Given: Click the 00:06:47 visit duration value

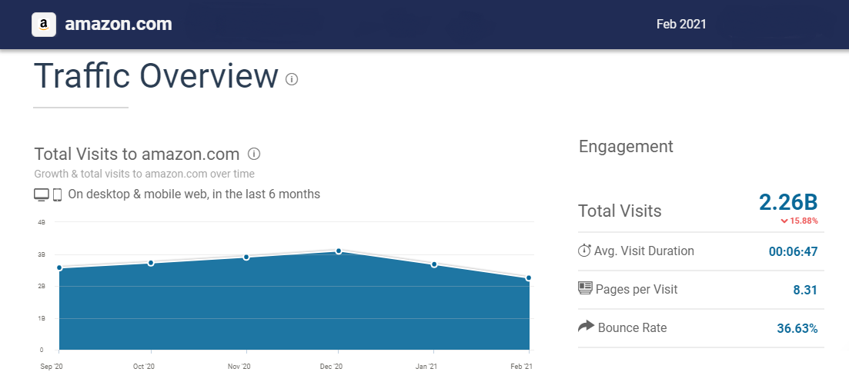Looking at the screenshot, I should pyautogui.click(x=793, y=251).
